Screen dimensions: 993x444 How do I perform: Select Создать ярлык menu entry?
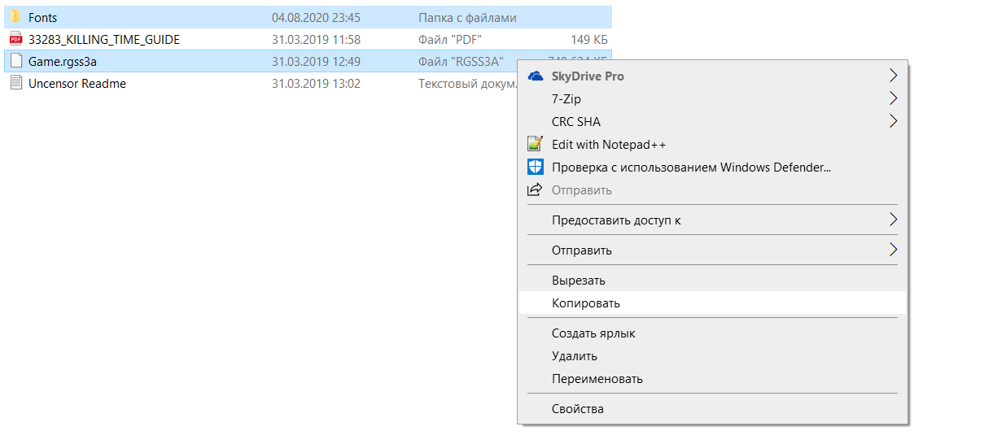pyautogui.click(x=593, y=333)
